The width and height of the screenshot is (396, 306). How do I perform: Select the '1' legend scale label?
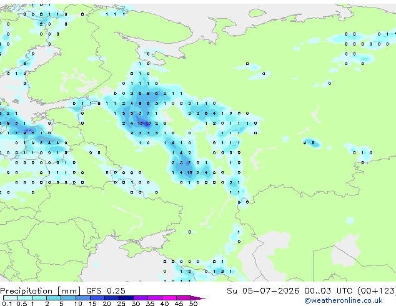tap(32, 304)
